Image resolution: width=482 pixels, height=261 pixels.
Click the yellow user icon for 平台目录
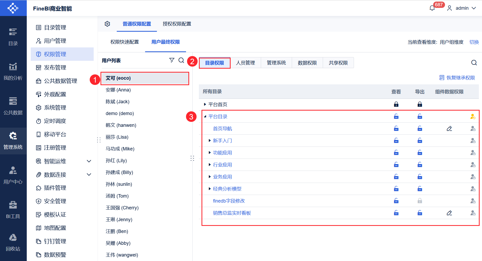click(x=473, y=117)
